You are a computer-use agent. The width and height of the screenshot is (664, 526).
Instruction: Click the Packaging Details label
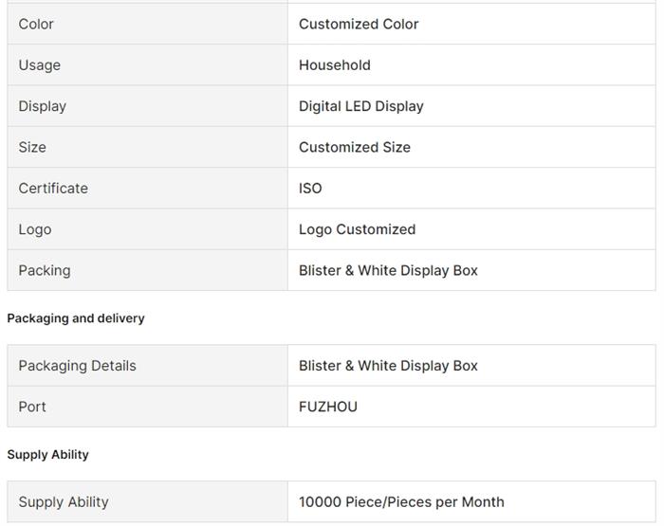click(77, 366)
